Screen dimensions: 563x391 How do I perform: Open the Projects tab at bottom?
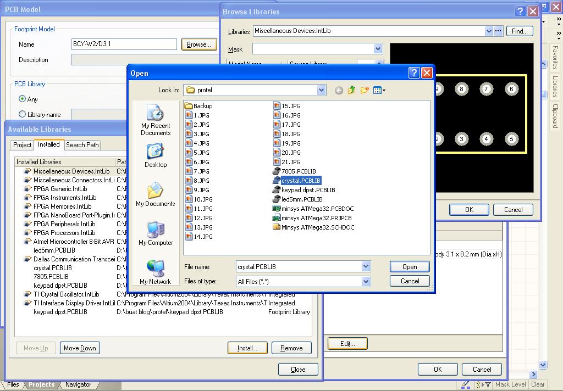[x=41, y=384]
